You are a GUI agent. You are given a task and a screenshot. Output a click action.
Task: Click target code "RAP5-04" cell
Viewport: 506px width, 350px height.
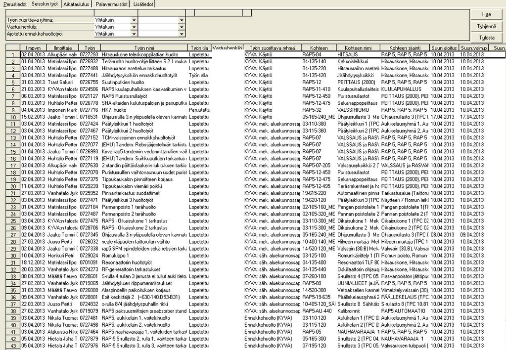pos(319,55)
